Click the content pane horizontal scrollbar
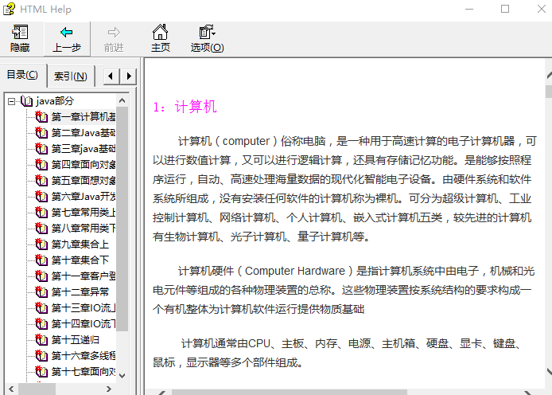 pos(318,391)
